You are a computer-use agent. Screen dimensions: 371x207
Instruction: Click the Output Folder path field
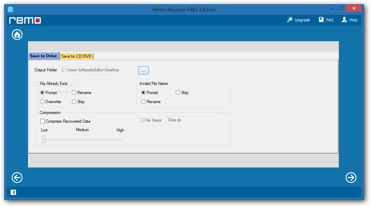tap(99, 70)
